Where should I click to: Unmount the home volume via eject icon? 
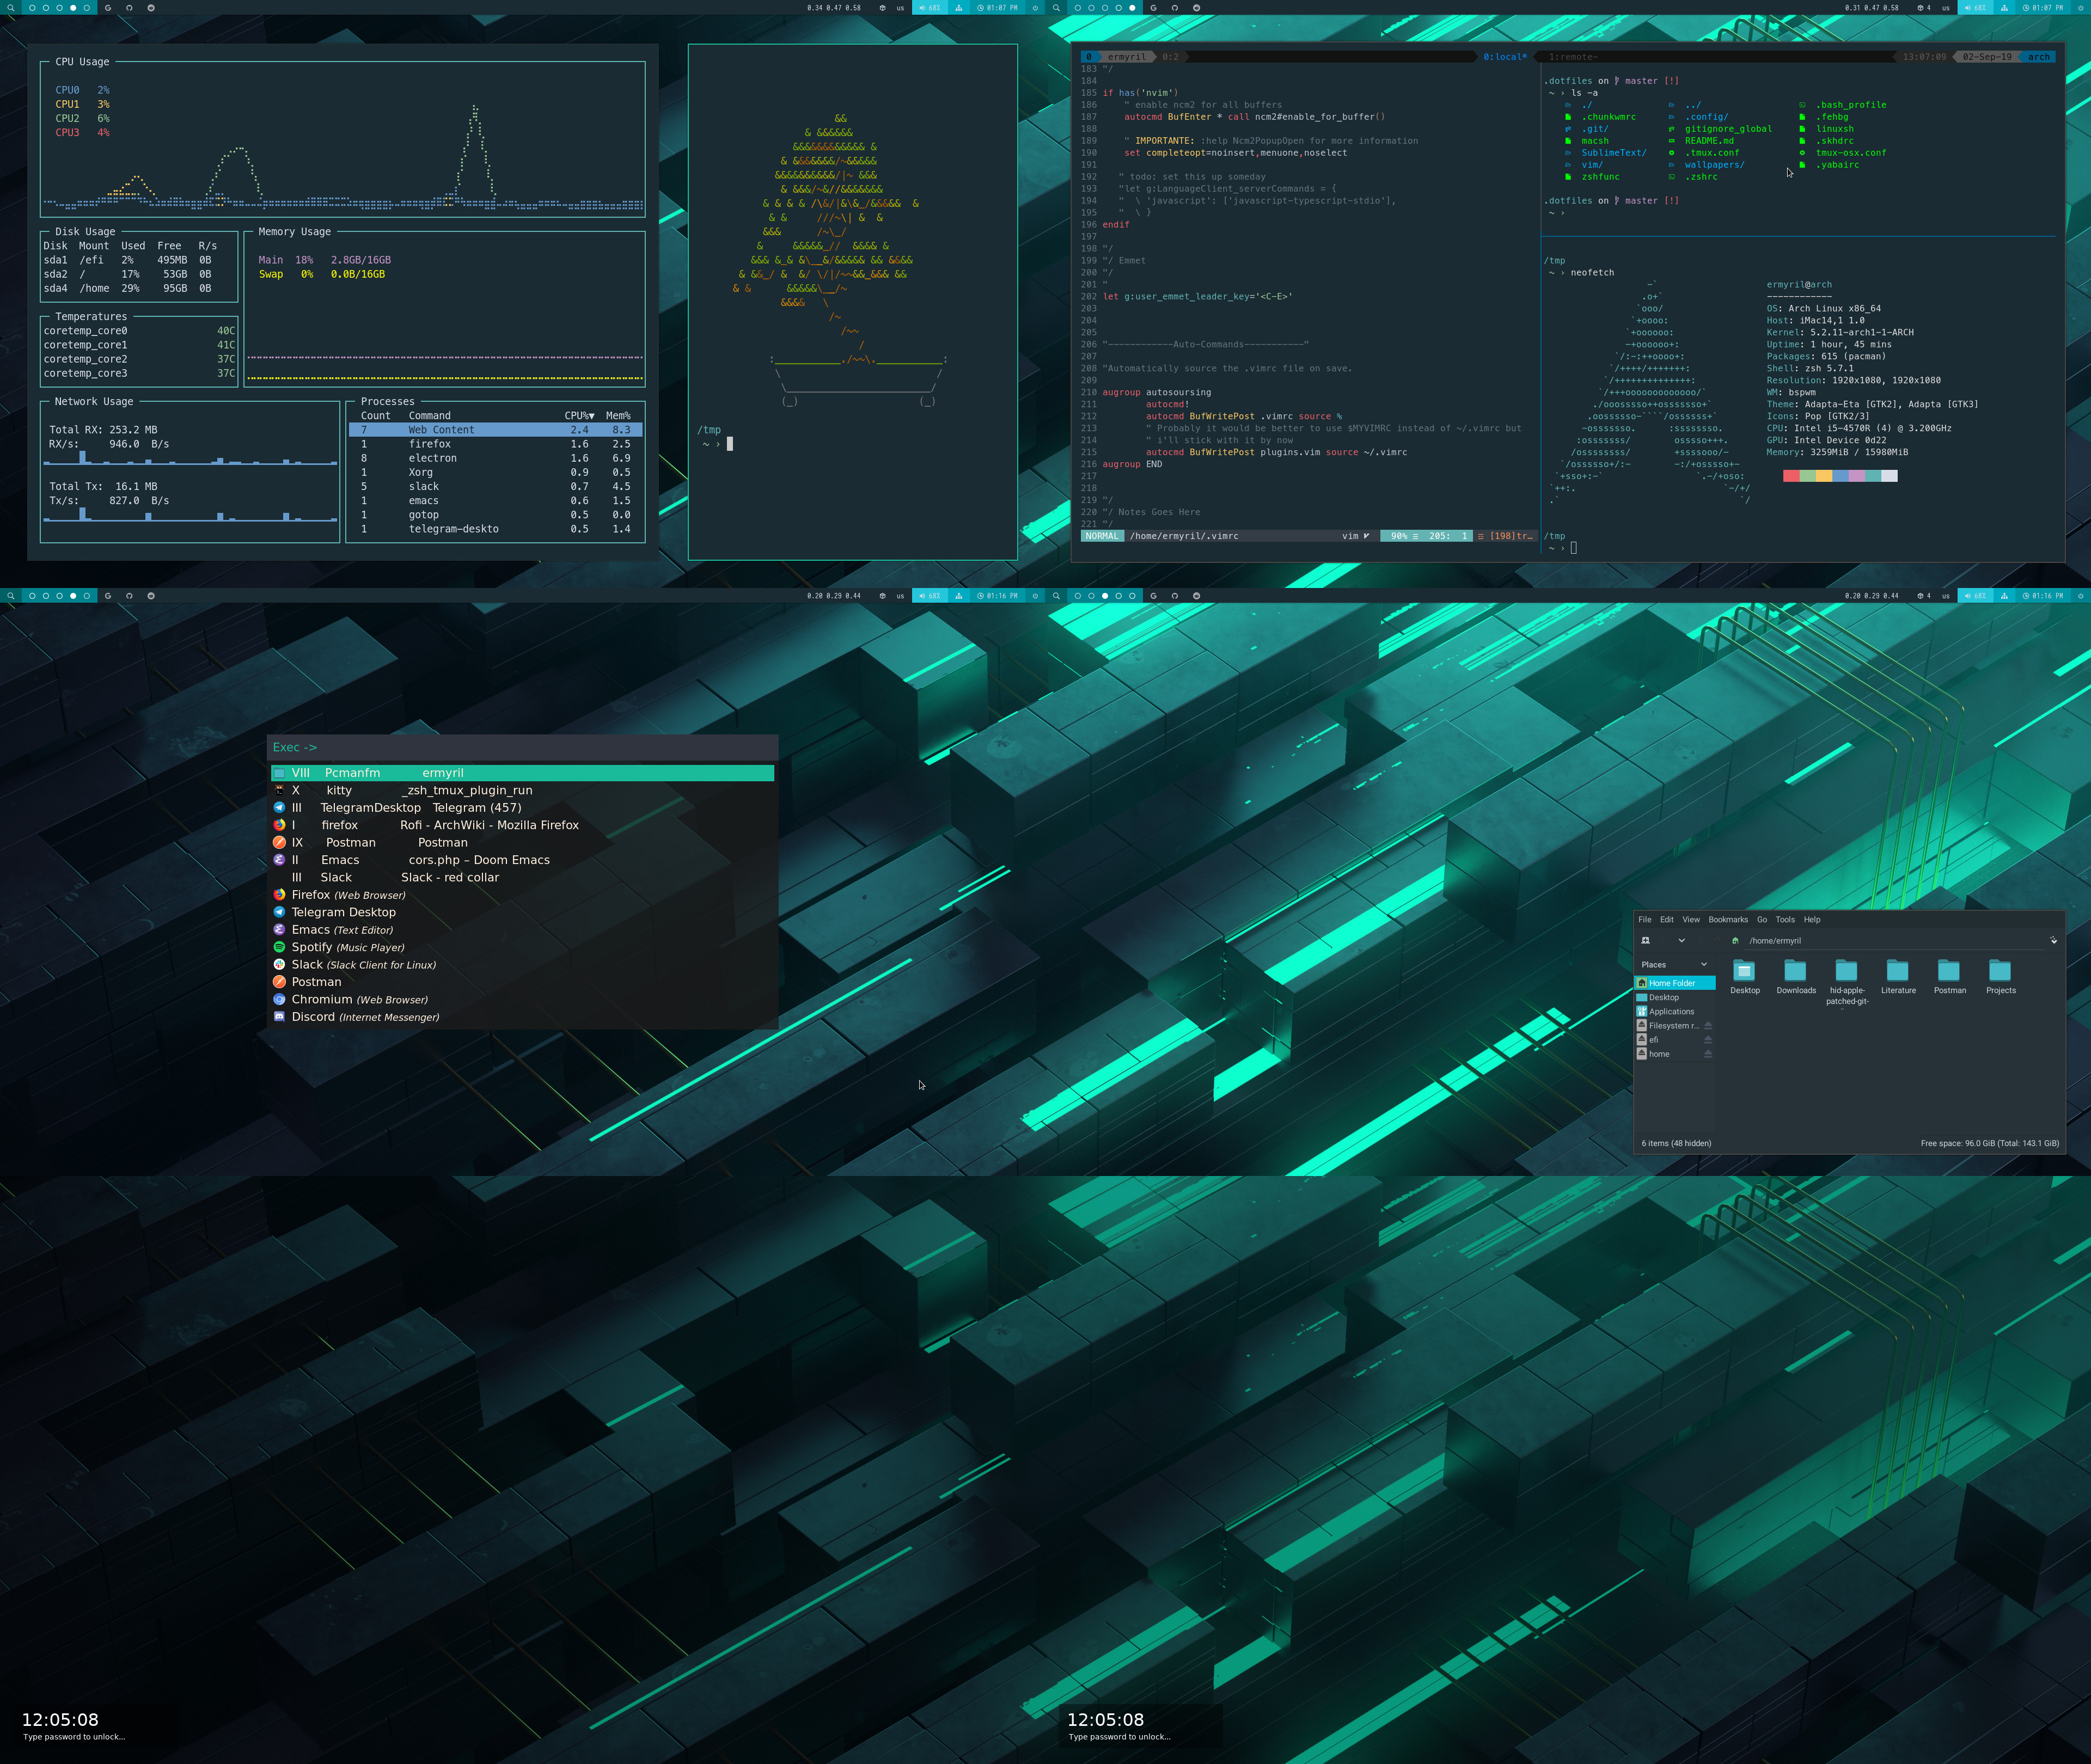(1708, 1054)
